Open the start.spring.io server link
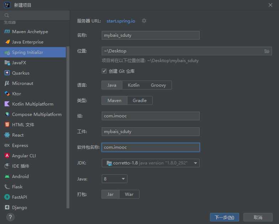Image resolution: width=279 pixels, height=224 pixels. [x=121, y=21]
